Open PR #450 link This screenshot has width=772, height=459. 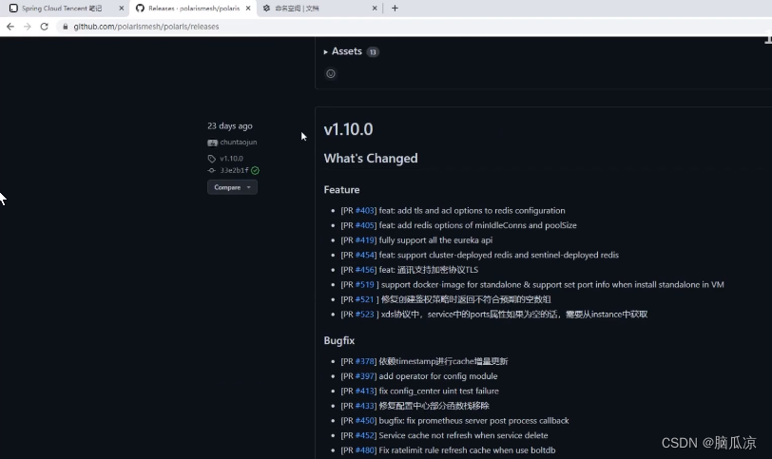pyautogui.click(x=365, y=421)
